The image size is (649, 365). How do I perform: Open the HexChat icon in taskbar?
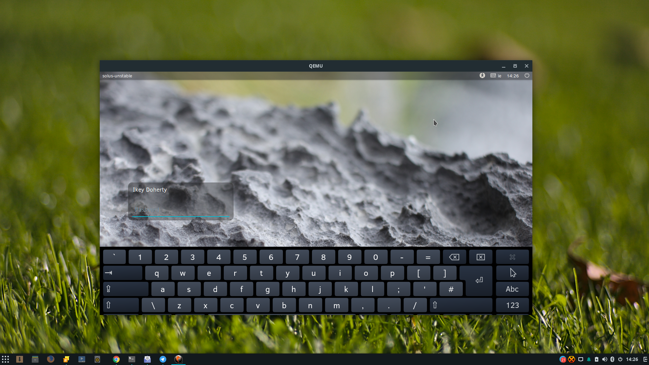pyautogui.click(x=66, y=359)
